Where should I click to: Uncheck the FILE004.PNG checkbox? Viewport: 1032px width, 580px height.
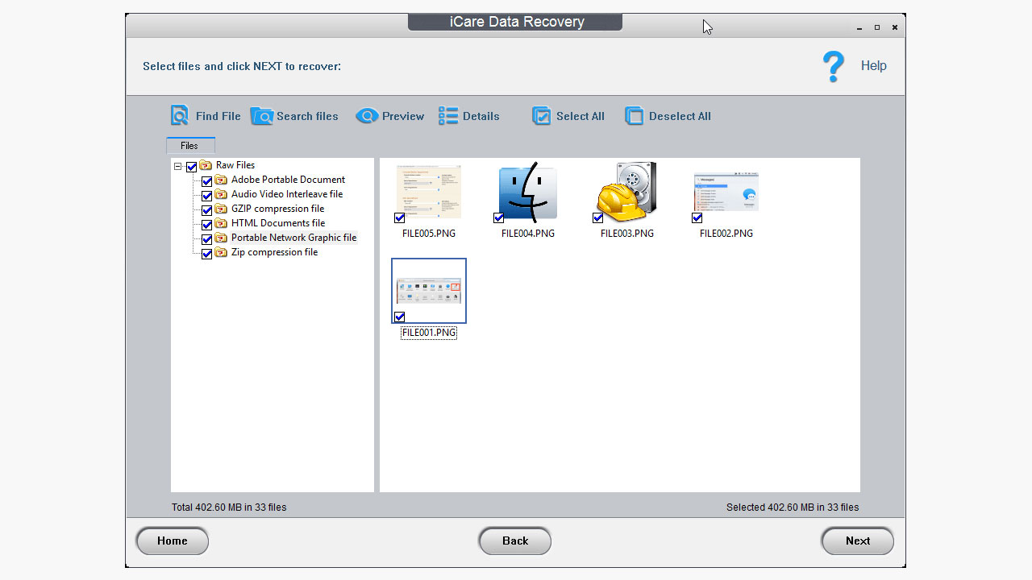pyautogui.click(x=499, y=217)
